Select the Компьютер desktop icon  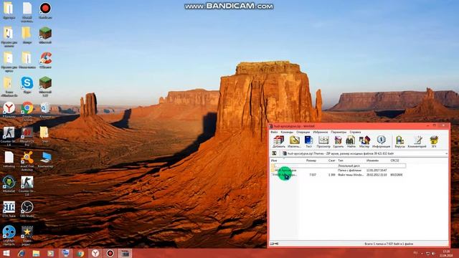(x=45, y=159)
